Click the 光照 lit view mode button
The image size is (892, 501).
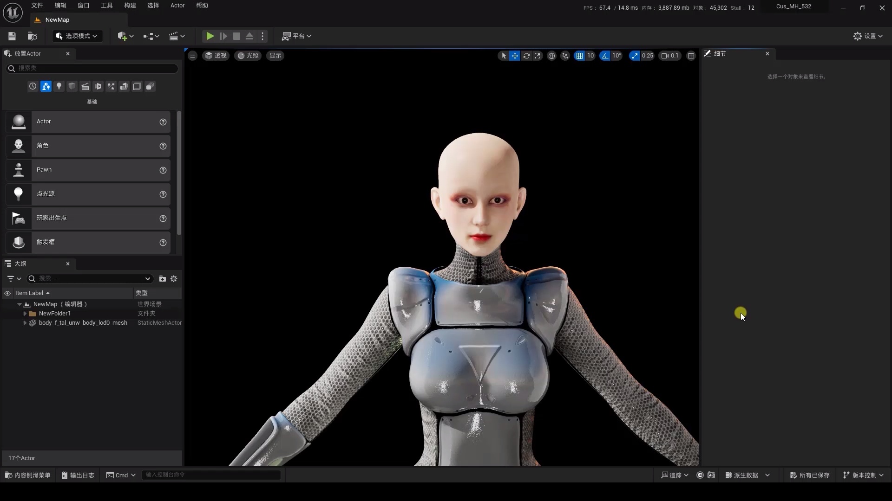coord(248,56)
